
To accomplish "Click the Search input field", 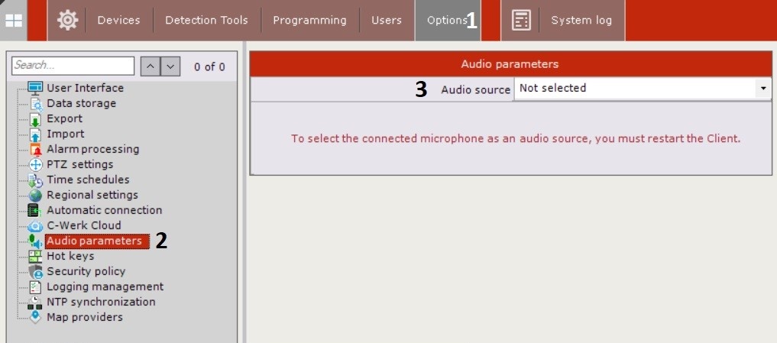I will click(73, 66).
